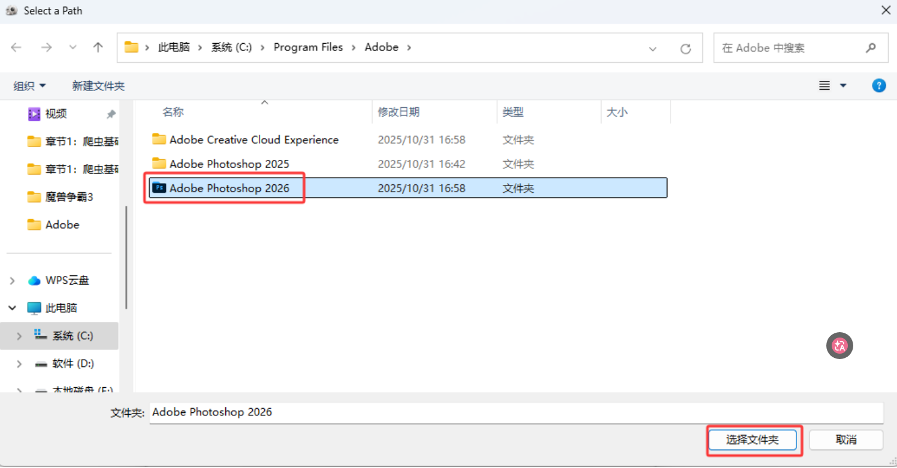Expand chevron between 此电脑 and 系统 (C:)
Image resolution: width=897 pixels, height=468 pixels.
coord(201,47)
